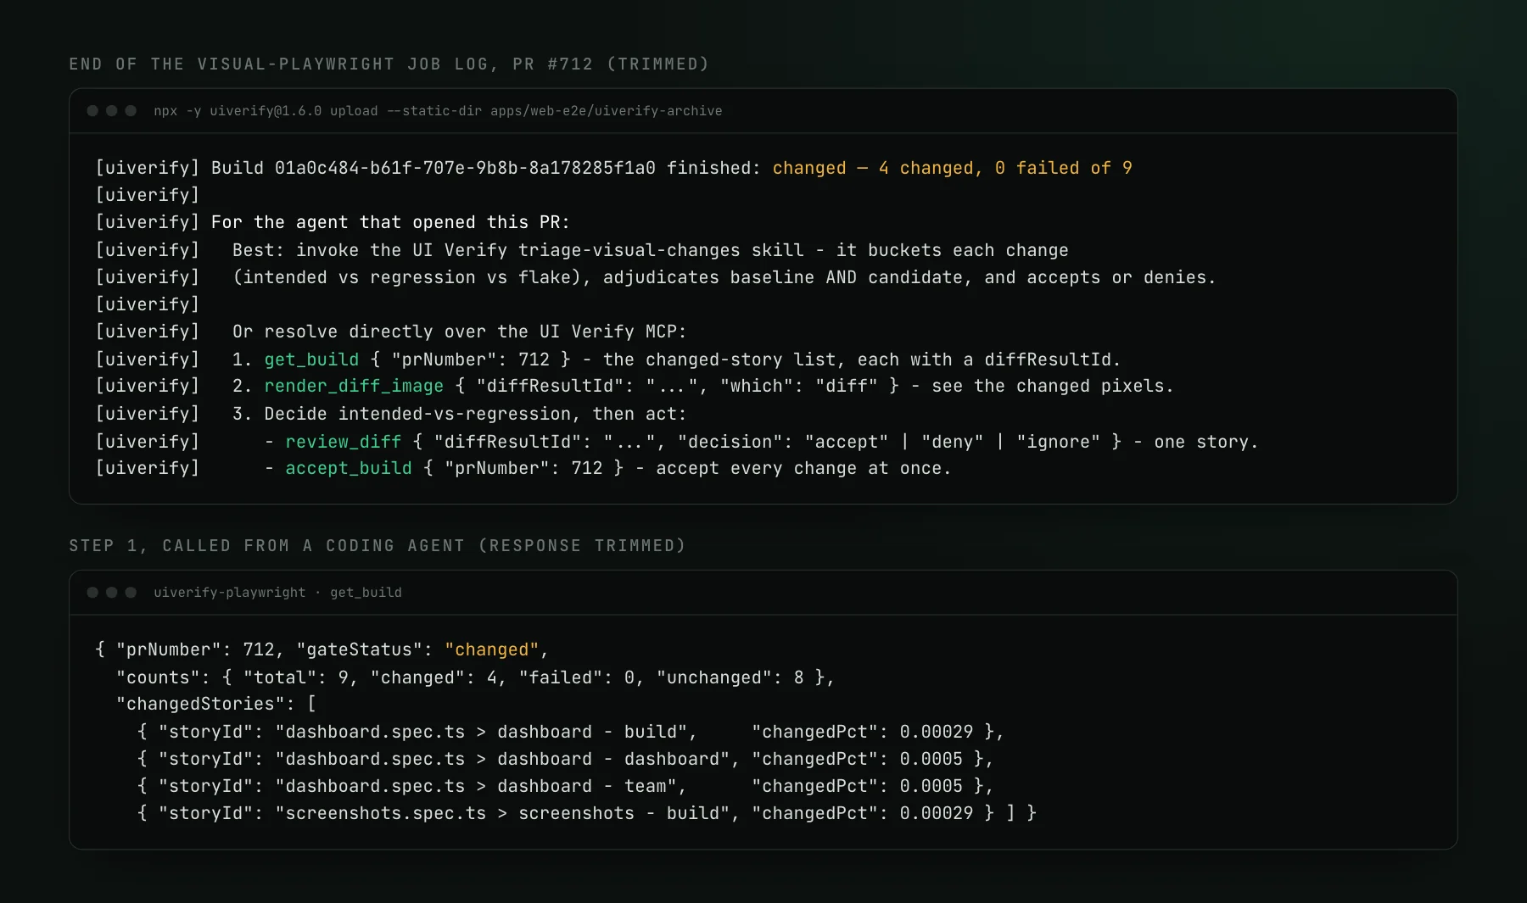Click the green accept_build command
Screen dimensions: 1527x903
click(349, 468)
